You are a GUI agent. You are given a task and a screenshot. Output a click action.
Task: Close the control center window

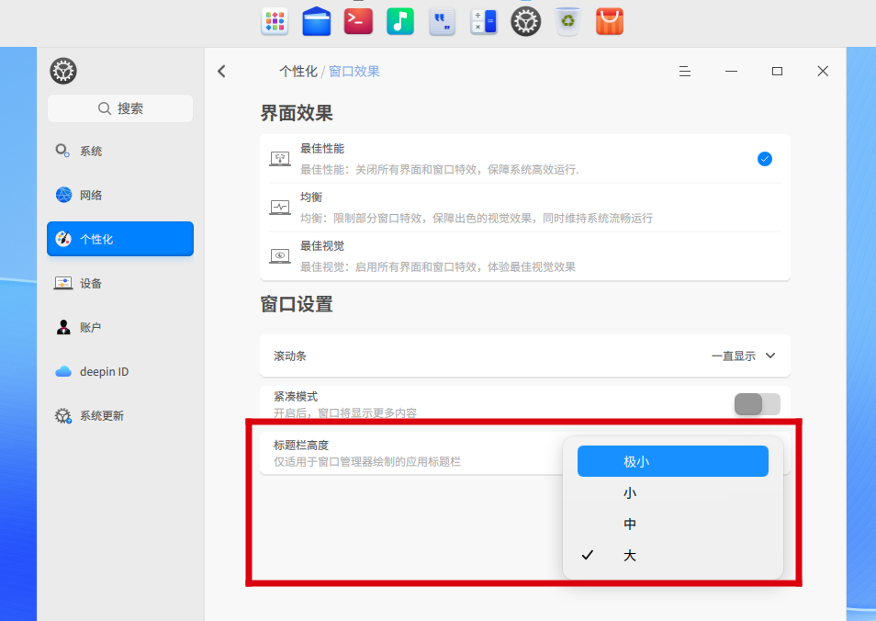click(x=823, y=71)
